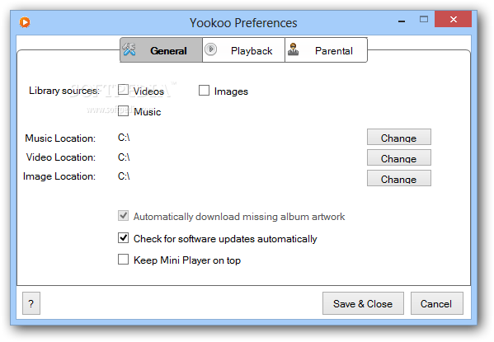Click the Image Location path C:\
The image size is (494, 342).
124,176
